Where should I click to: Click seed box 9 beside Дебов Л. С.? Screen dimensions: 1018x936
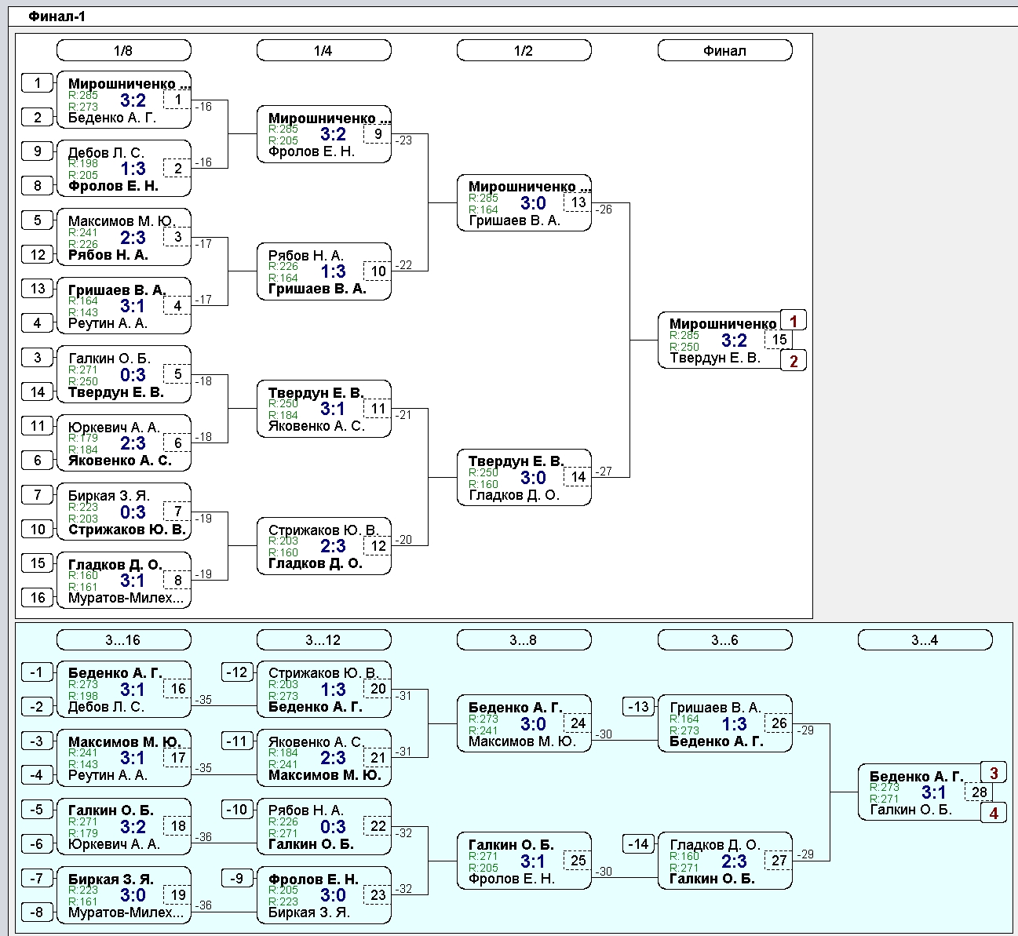click(37, 151)
